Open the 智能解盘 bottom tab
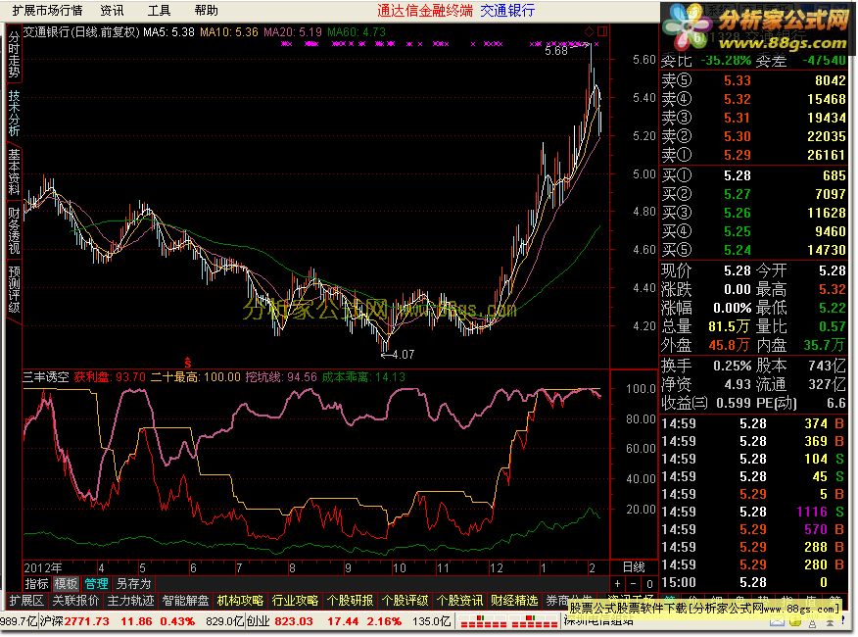858x637 pixels. pyautogui.click(x=185, y=601)
